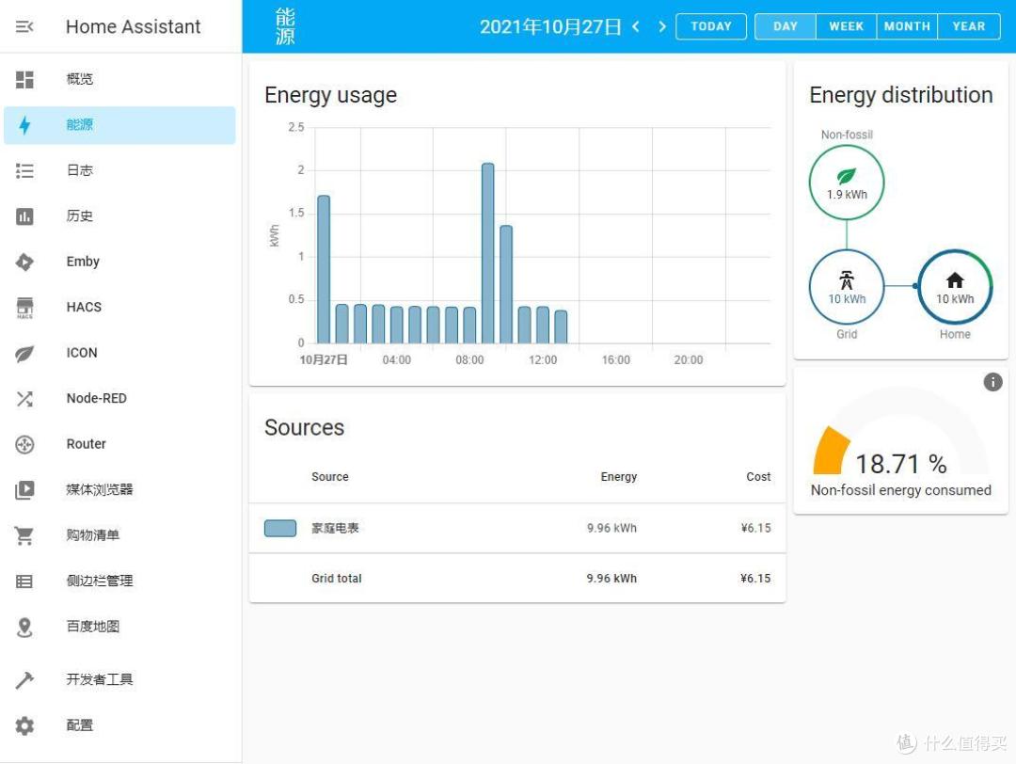Image resolution: width=1016 pixels, height=764 pixels.
Task: Click the Energy column header
Action: click(x=618, y=477)
